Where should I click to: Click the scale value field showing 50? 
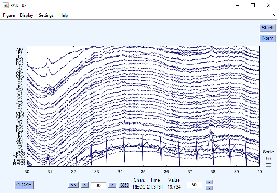pos(194,185)
